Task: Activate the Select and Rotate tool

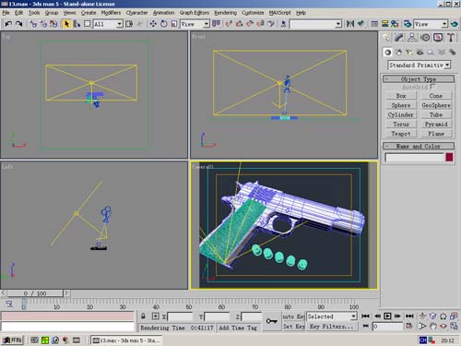Action: pyautogui.click(x=163, y=24)
